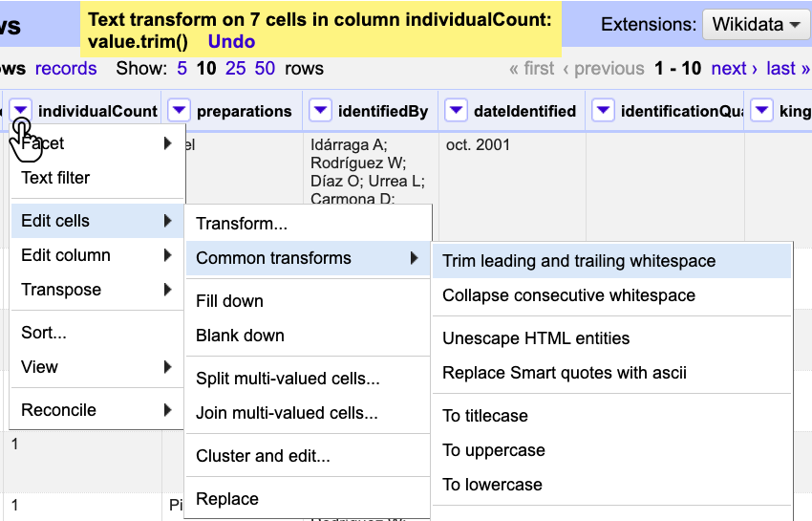Open the individualCount column dropdown arrow
Viewport: 812px width, 521px height.
point(21,111)
